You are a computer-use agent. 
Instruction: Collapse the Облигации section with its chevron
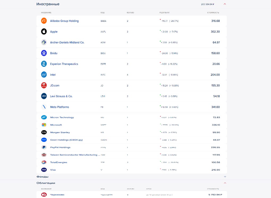click(x=225, y=183)
